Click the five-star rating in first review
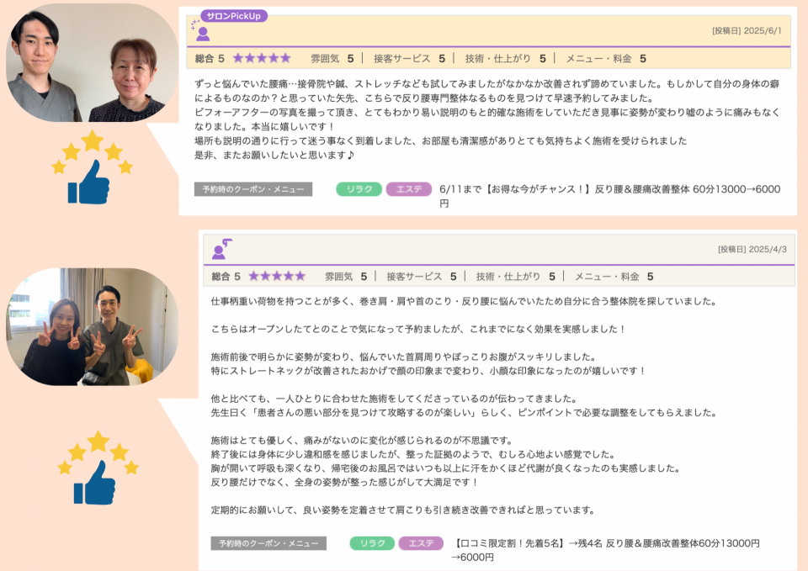Image resolution: width=808 pixels, height=571 pixels. tap(262, 58)
